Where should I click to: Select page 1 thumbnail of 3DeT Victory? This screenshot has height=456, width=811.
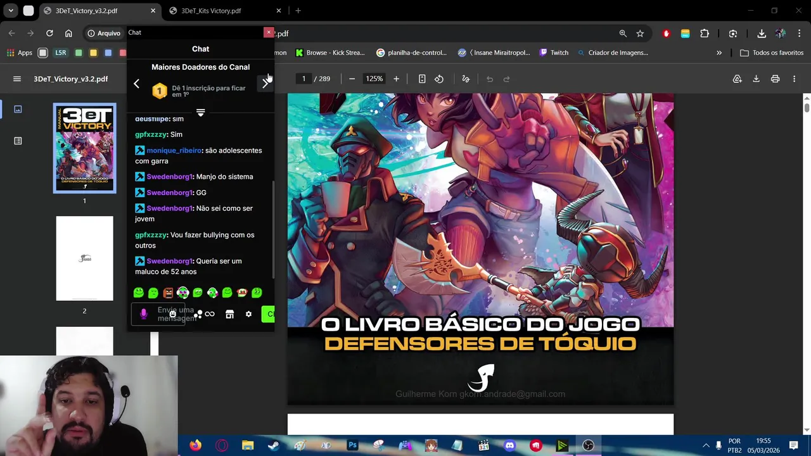(84, 148)
